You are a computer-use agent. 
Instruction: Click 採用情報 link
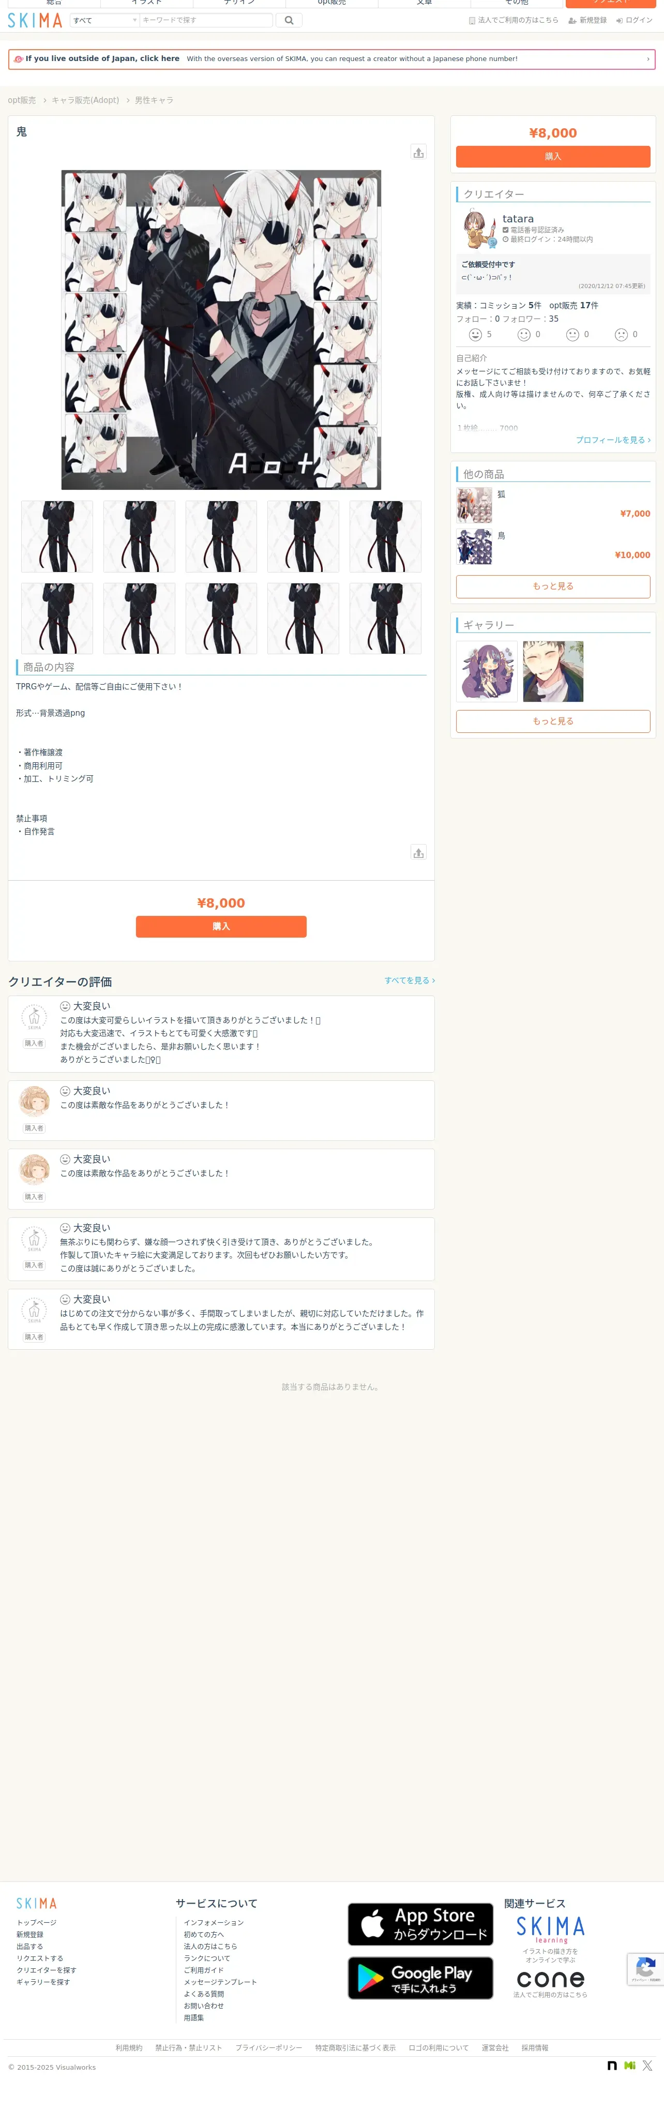point(535,2047)
